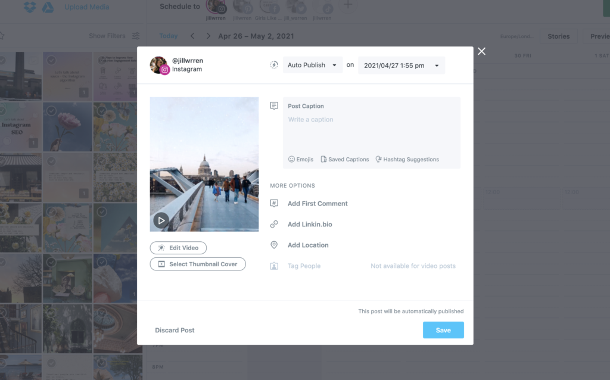This screenshot has width=610, height=380.
Task: Click Select Thumbnail Cover button
Action: (198, 264)
